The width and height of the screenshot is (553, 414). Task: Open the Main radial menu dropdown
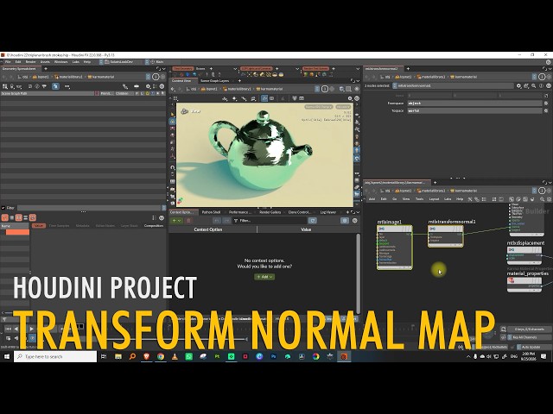157,62
